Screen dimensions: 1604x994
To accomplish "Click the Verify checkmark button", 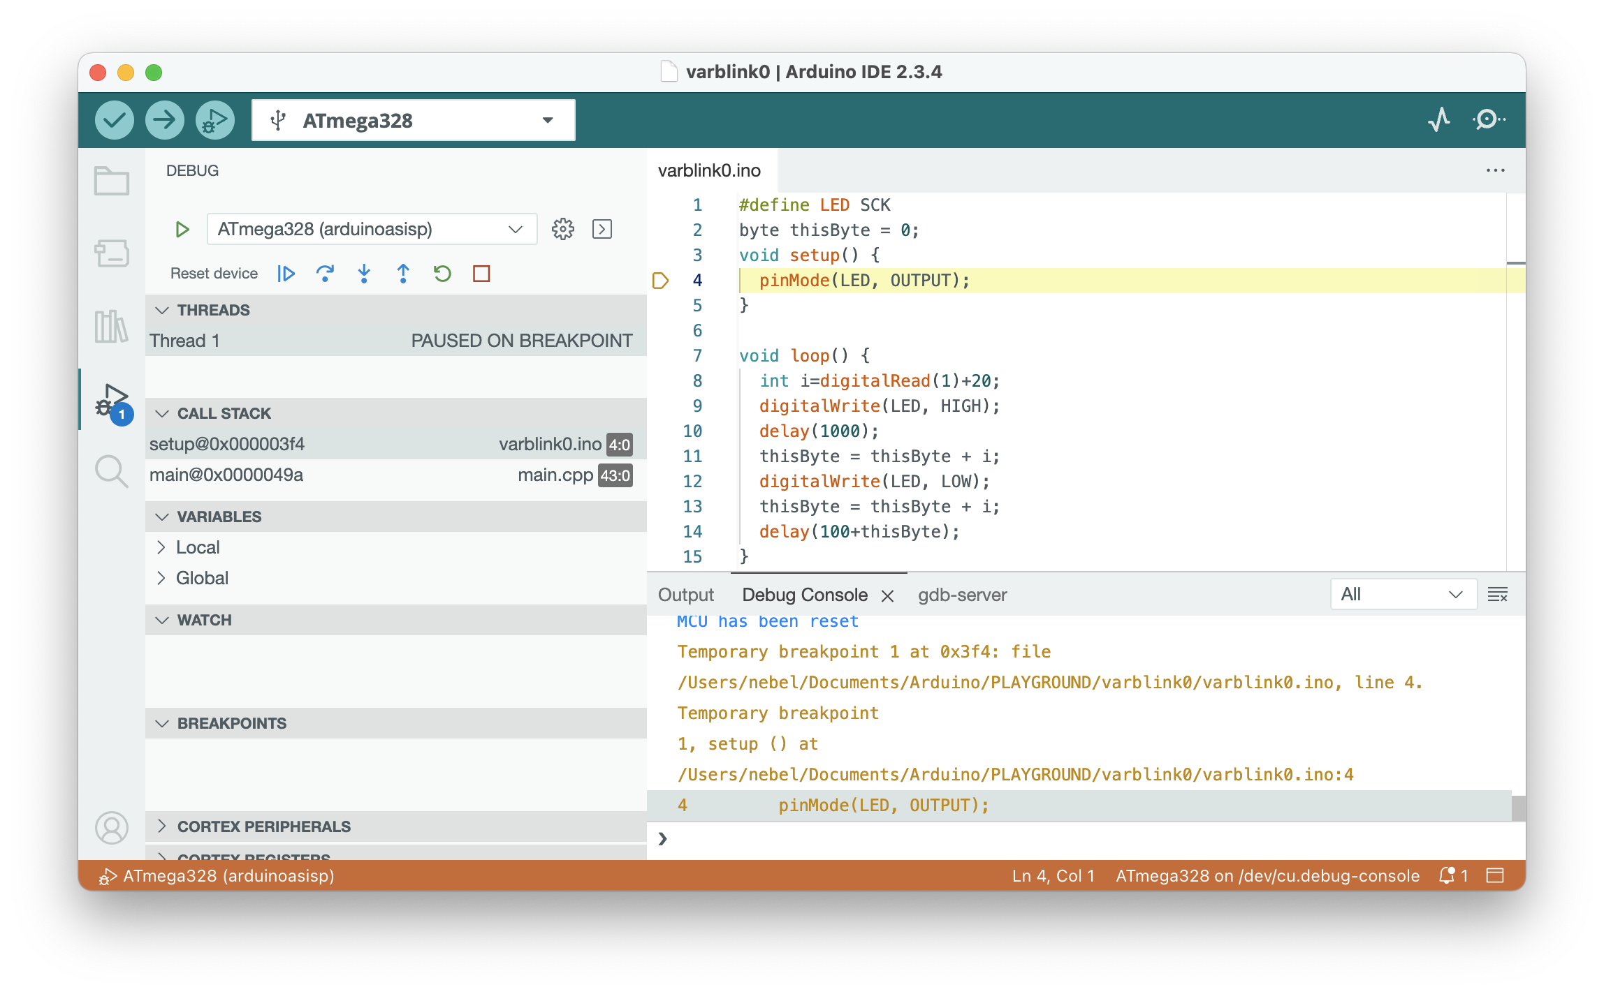I will pos(114,120).
